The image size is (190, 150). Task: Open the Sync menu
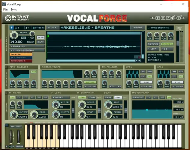point(14,10)
